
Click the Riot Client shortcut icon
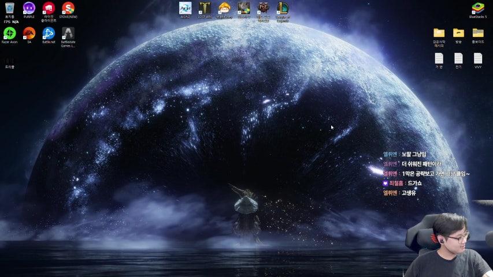pos(49,9)
